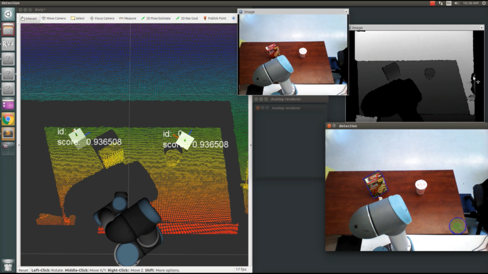Activate the Move Camera tool
The image size is (488, 274).
pyautogui.click(x=53, y=18)
